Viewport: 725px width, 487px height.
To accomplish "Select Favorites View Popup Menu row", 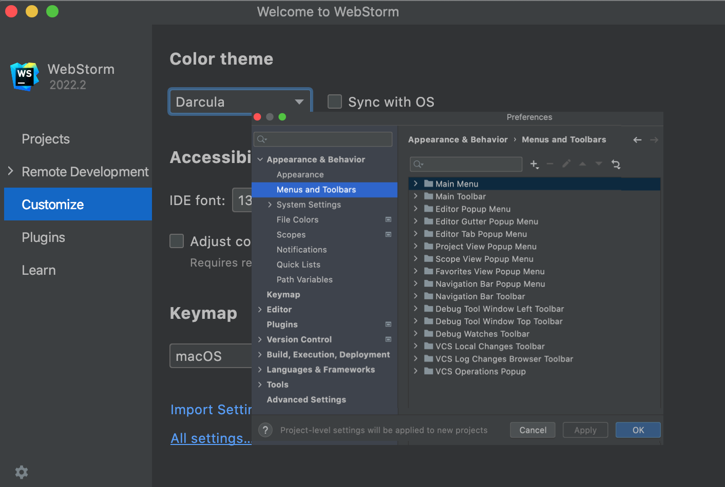I will 535,271.
